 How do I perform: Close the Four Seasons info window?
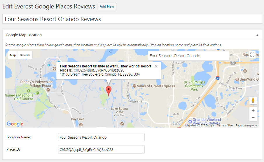(156, 66)
